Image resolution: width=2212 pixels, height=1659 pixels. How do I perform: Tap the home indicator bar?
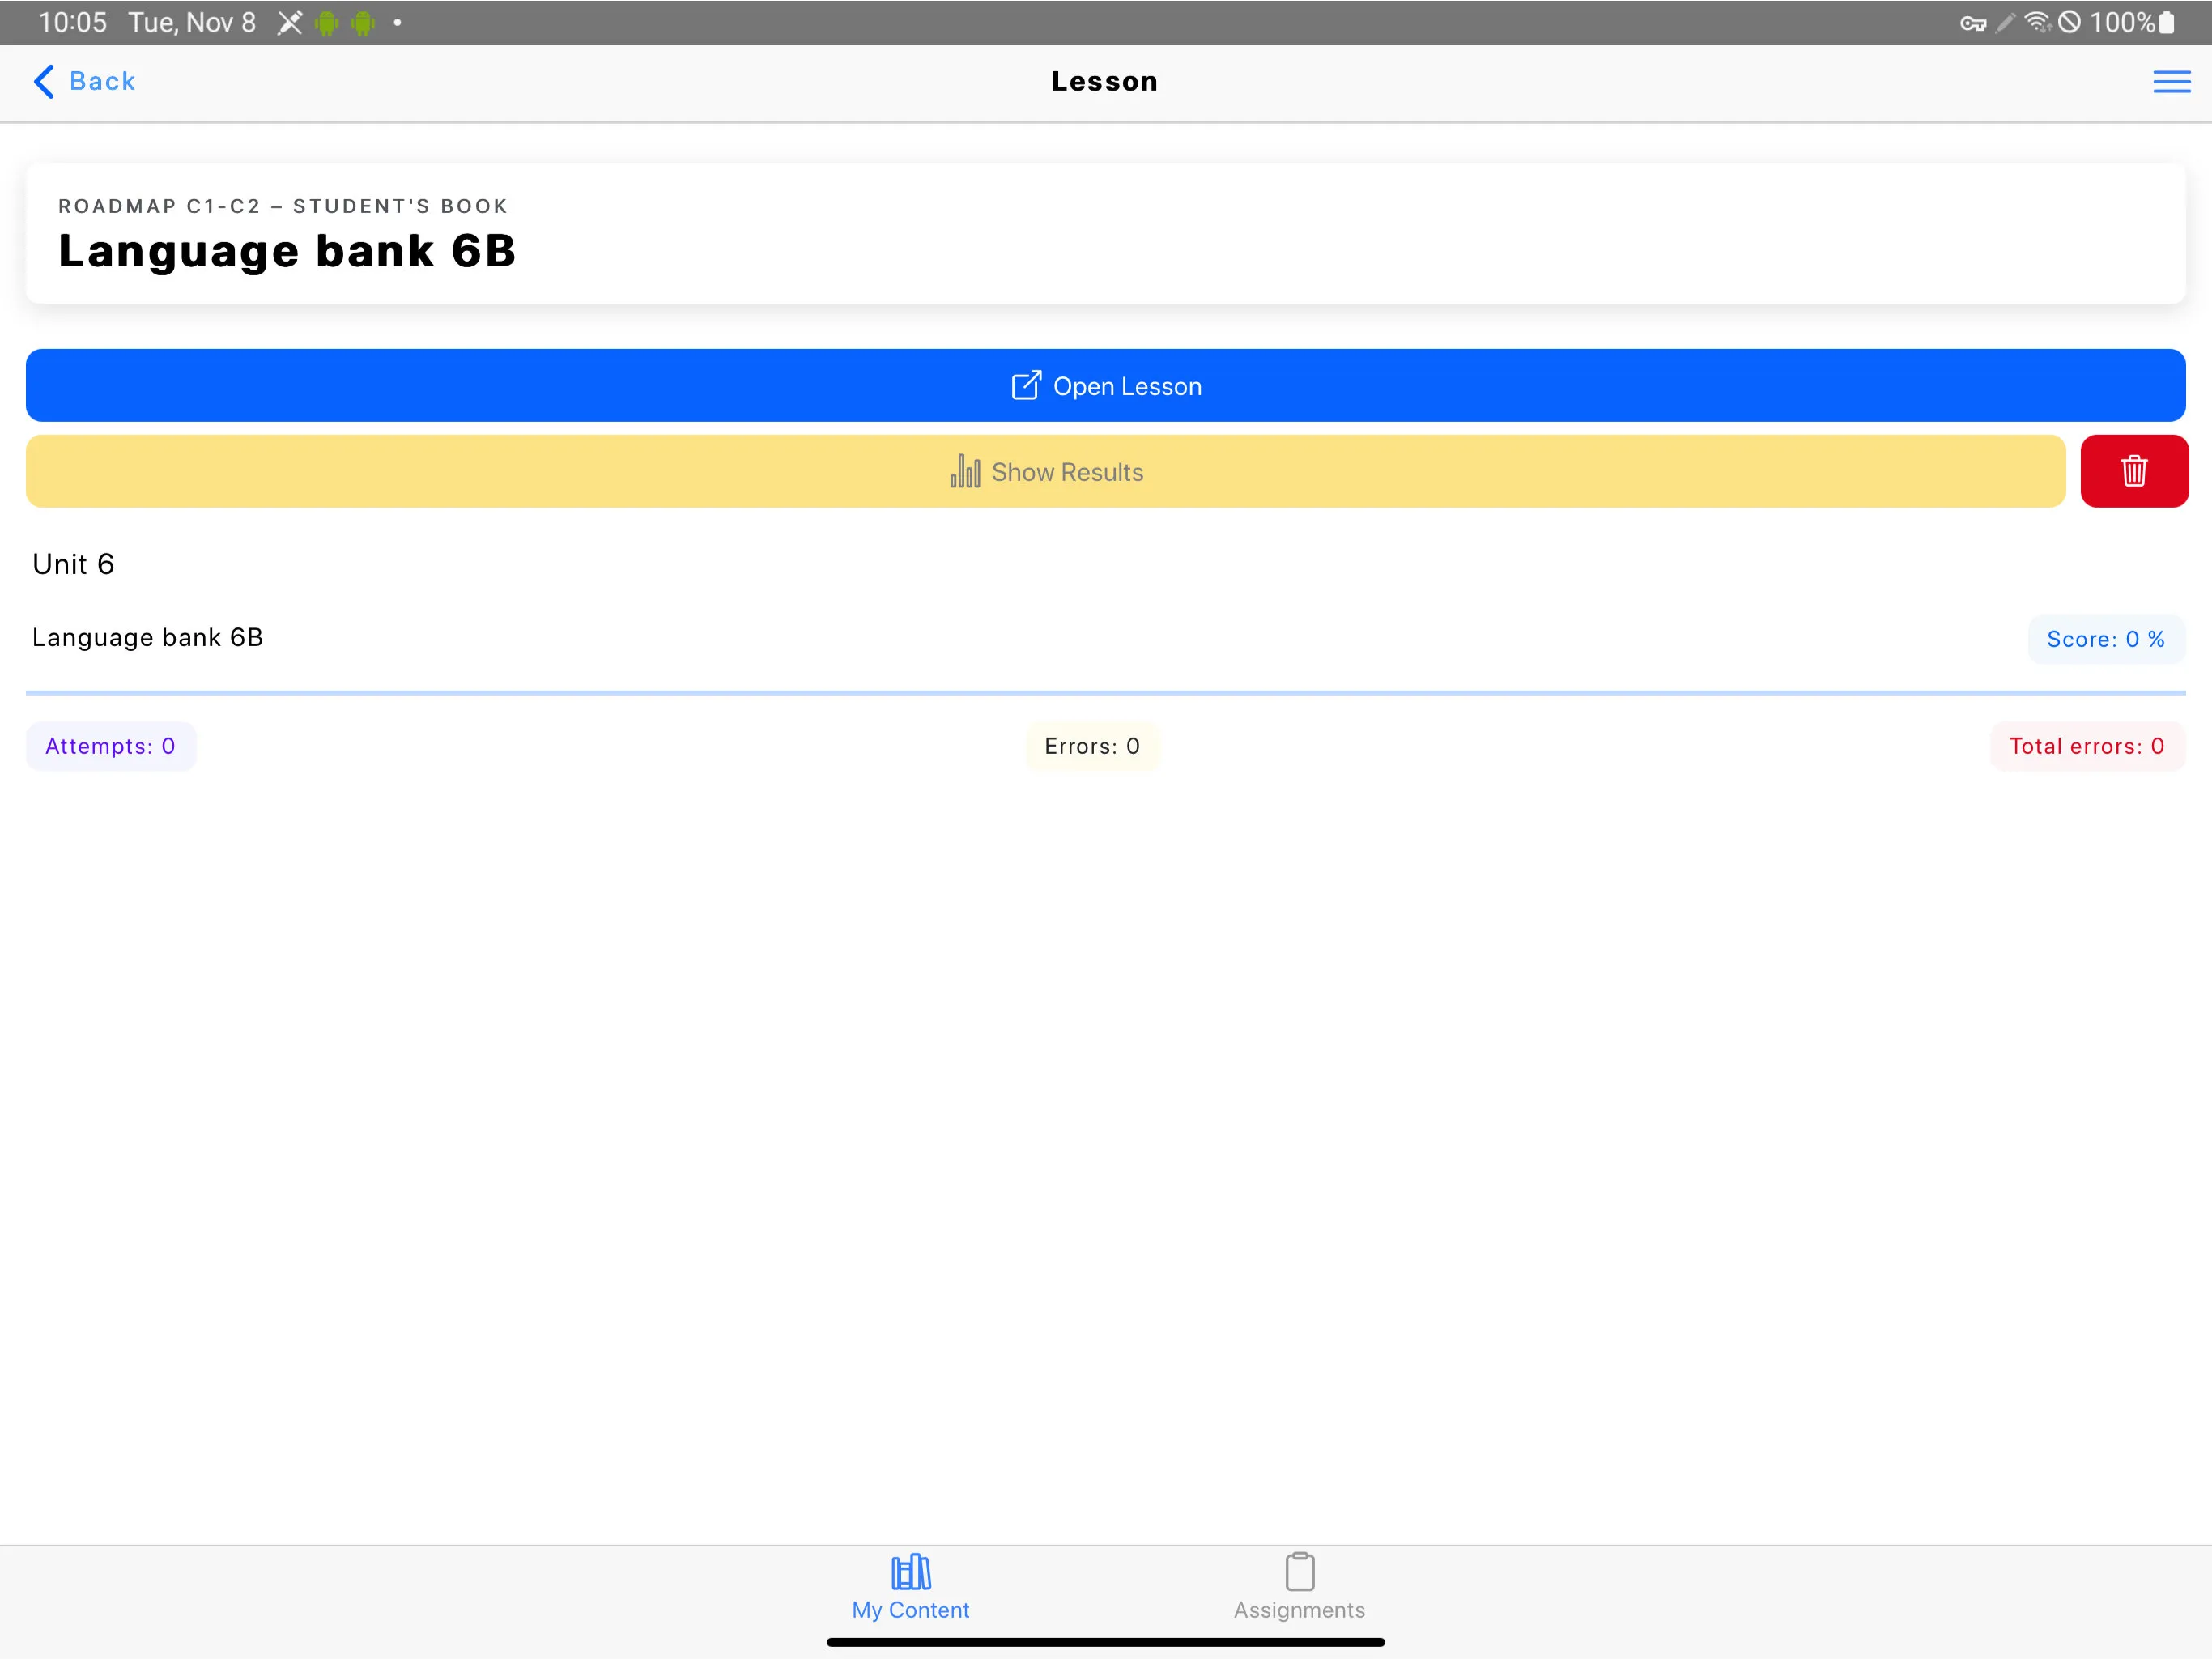point(1105,1642)
